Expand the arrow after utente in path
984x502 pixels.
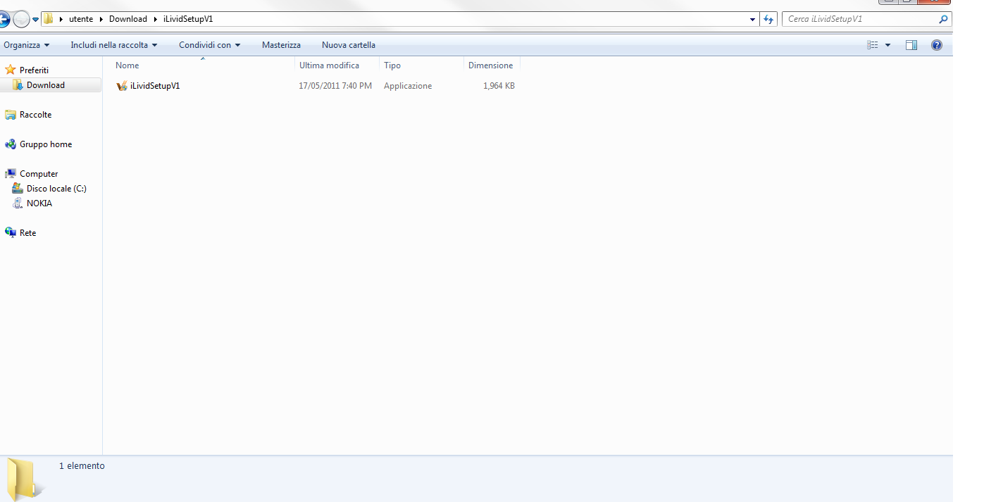coord(101,19)
